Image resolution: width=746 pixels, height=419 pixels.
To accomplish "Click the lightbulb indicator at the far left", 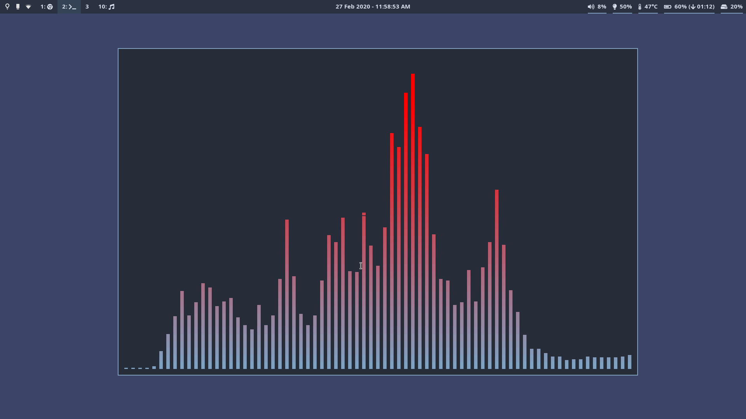I will (x=7, y=7).
